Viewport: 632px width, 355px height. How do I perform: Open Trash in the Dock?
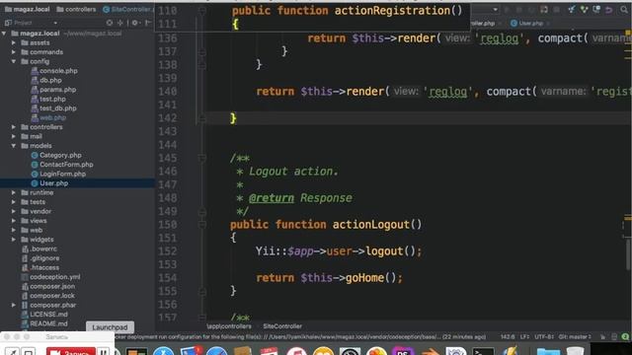575,351
